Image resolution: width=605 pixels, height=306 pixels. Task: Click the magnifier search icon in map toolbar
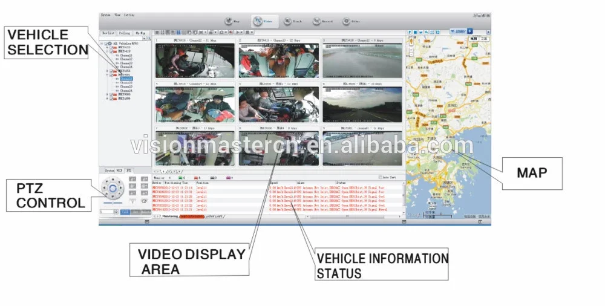(x=427, y=32)
